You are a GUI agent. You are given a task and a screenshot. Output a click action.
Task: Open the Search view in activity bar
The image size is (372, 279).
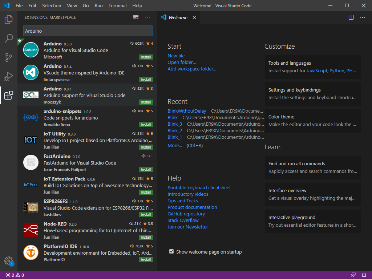click(x=9, y=38)
